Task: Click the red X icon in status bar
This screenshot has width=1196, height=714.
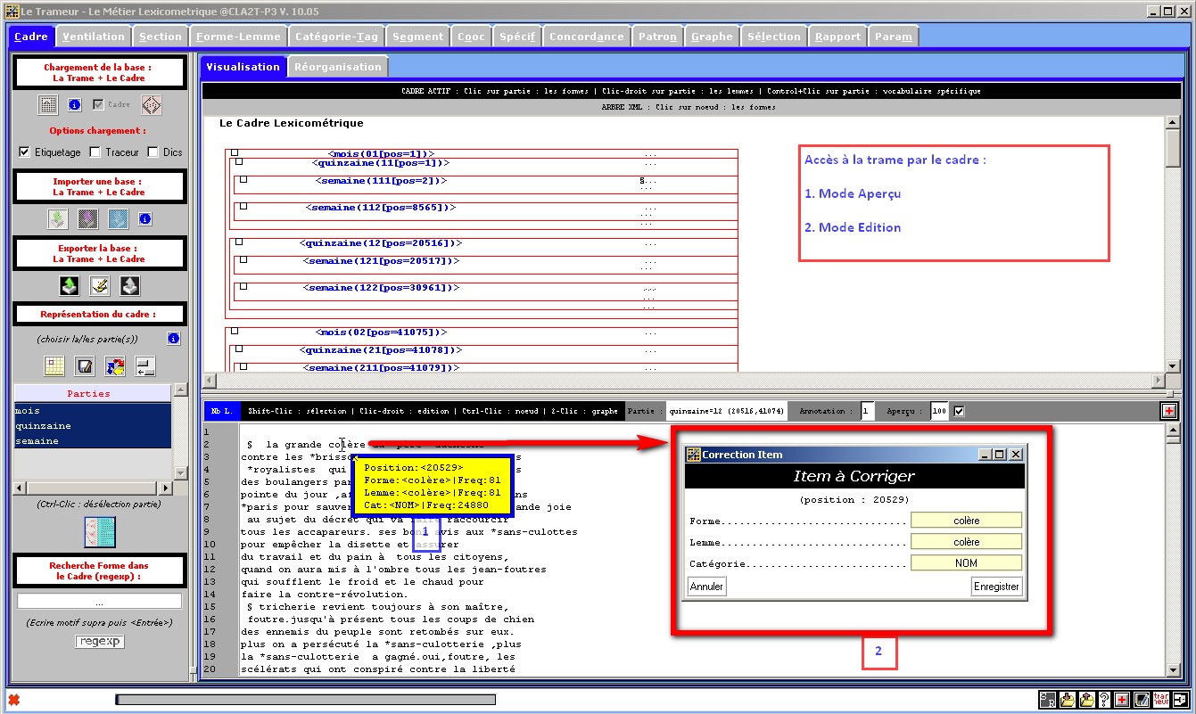Action: [x=14, y=699]
